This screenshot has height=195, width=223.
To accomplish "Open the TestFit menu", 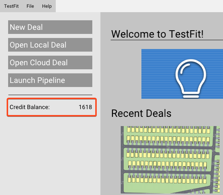I will tap(11, 6).
